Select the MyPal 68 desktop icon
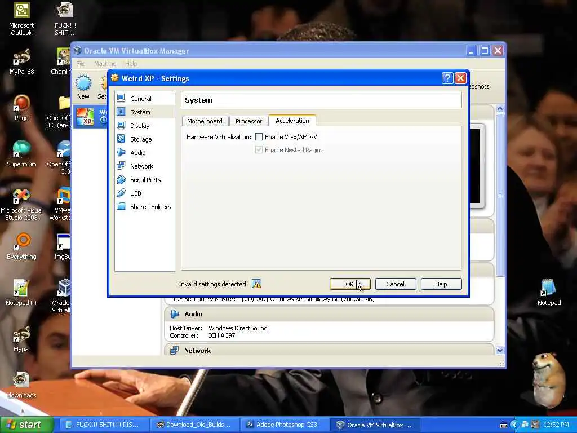The height and width of the screenshot is (433, 577). tap(21, 62)
